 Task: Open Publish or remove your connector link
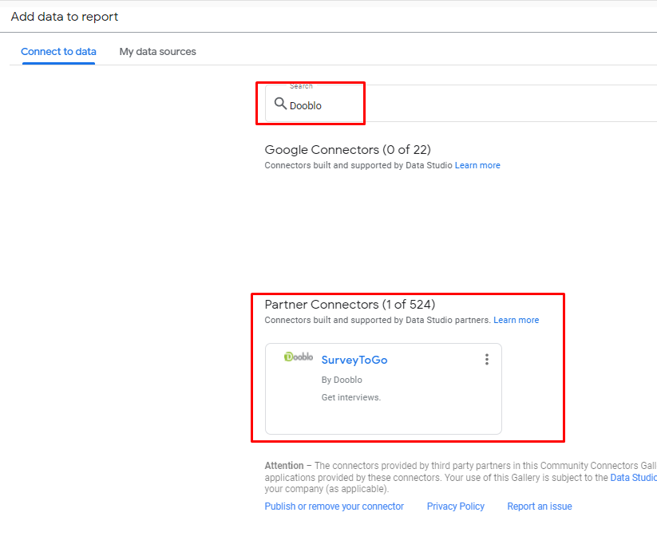334,506
